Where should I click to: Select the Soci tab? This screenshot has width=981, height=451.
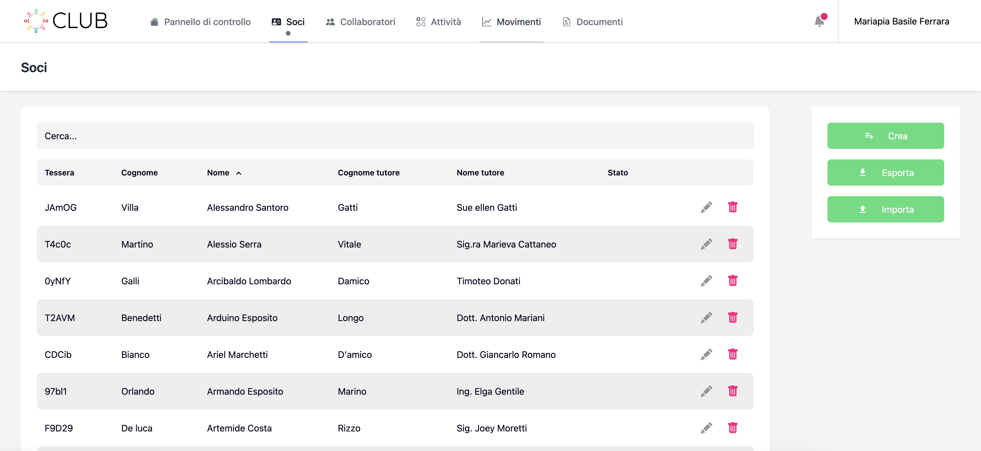(x=288, y=22)
